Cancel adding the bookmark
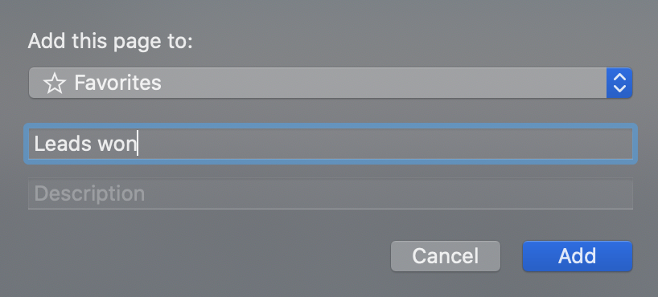The width and height of the screenshot is (658, 297). click(446, 256)
